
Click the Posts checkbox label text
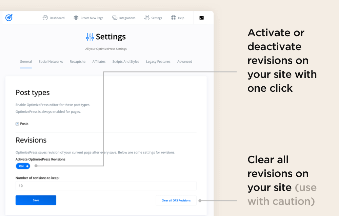click(x=24, y=124)
